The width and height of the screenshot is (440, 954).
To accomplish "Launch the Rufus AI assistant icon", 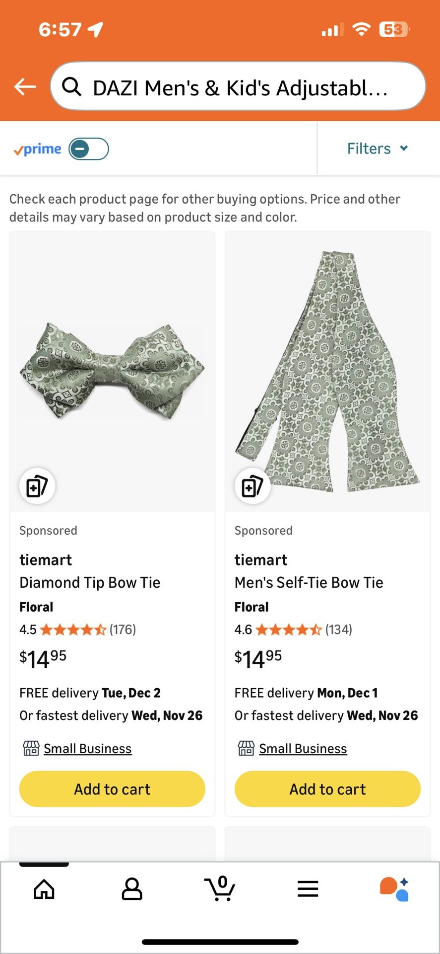I will 395,889.
